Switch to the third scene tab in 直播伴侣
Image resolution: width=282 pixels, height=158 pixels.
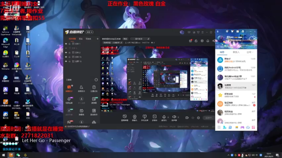(88, 39)
